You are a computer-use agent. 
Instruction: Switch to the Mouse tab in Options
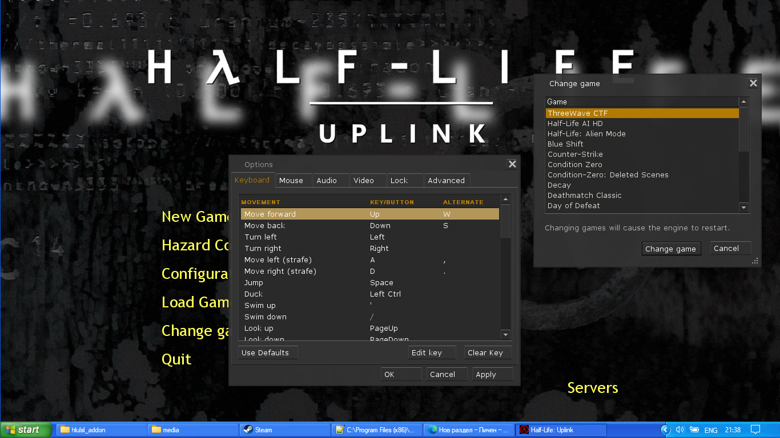tap(292, 180)
